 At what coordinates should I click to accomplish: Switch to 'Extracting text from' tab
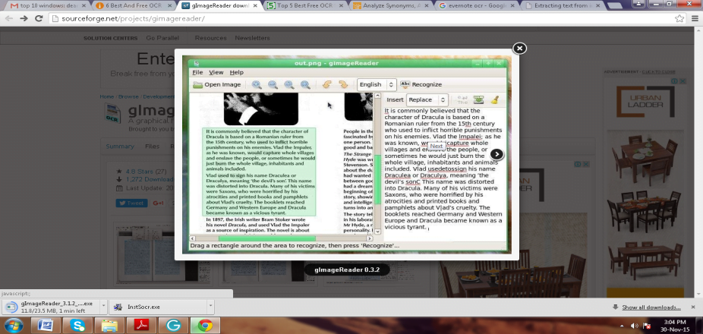pyautogui.click(x=560, y=6)
